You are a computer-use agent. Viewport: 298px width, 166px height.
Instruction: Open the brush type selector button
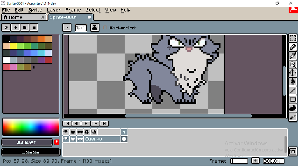tap(67, 28)
